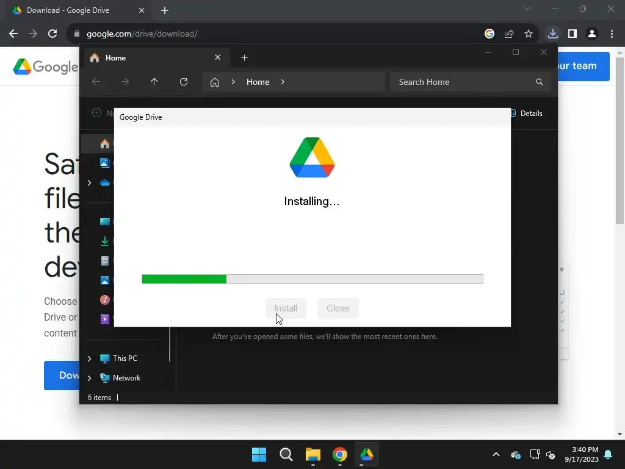Open the Chrome tab search dropdown
Viewport: 625px width, 469px height.
(527, 9)
